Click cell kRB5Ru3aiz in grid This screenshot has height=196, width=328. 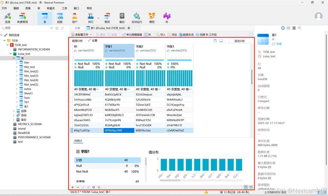click(x=150, y=130)
